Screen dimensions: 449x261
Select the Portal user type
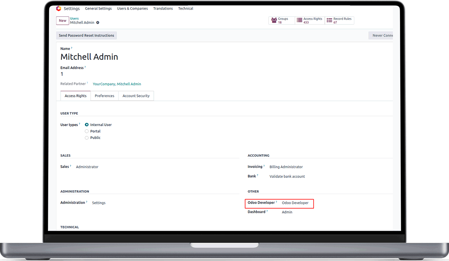pos(87,131)
